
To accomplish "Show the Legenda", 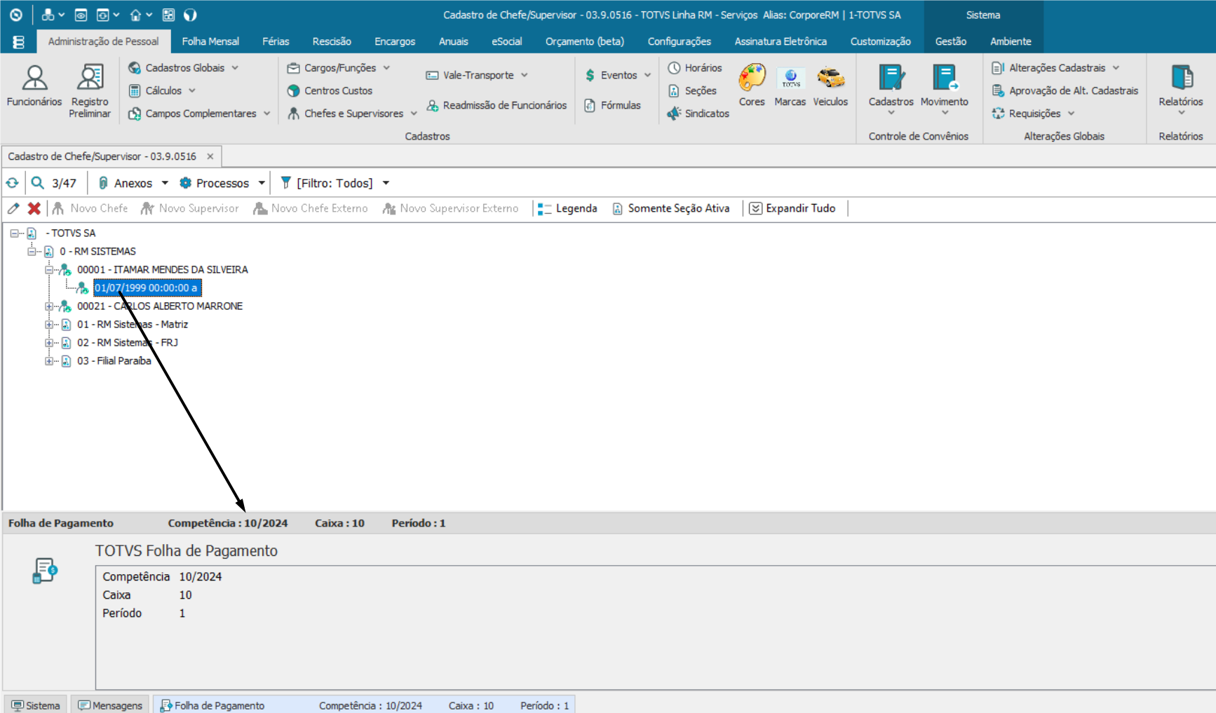I will [x=567, y=208].
